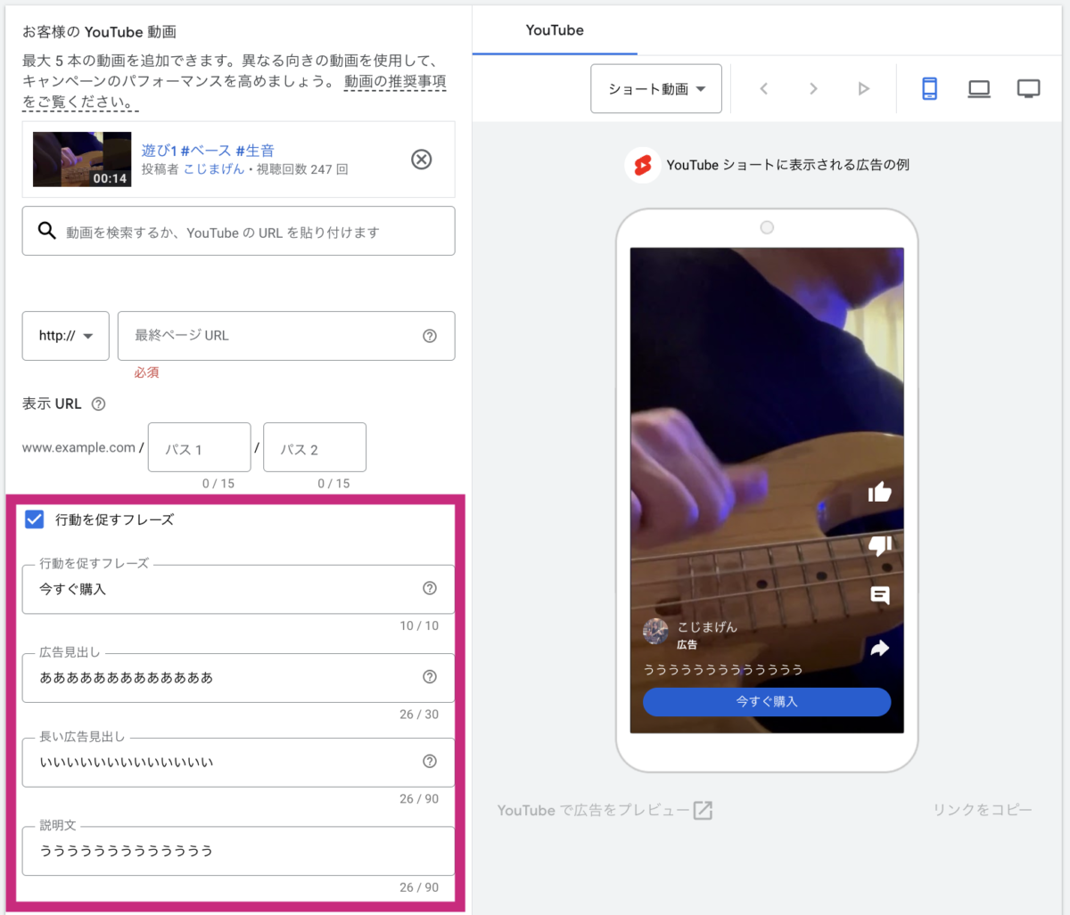
Task: Switch to TV screen preview icon
Action: coord(1029,88)
